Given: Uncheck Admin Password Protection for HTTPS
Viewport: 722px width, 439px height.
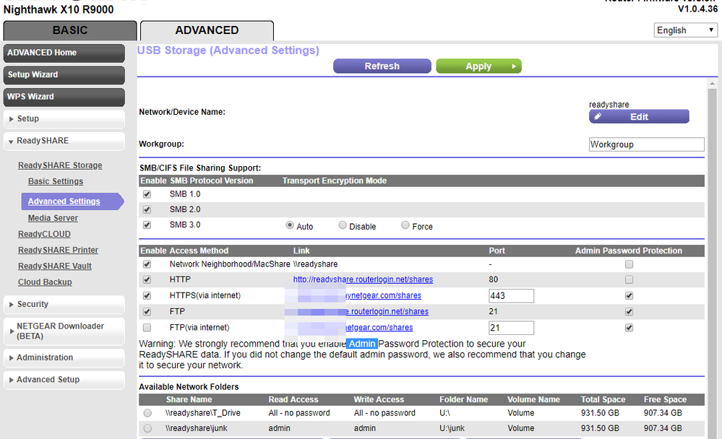Looking at the screenshot, I should (x=628, y=295).
